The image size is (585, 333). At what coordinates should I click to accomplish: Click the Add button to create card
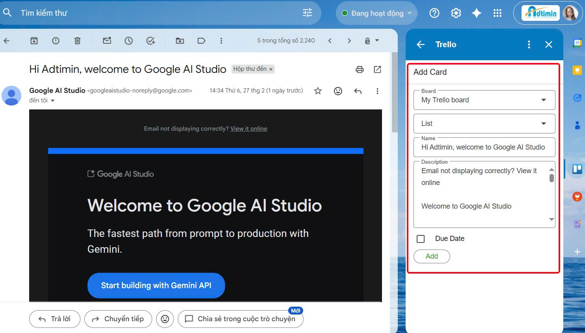tap(432, 256)
